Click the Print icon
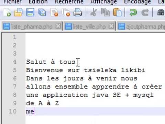Viewport: 165px width, 124px height. click(78, 12)
